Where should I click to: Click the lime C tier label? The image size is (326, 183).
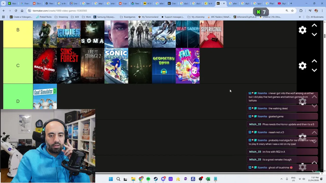(18, 66)
